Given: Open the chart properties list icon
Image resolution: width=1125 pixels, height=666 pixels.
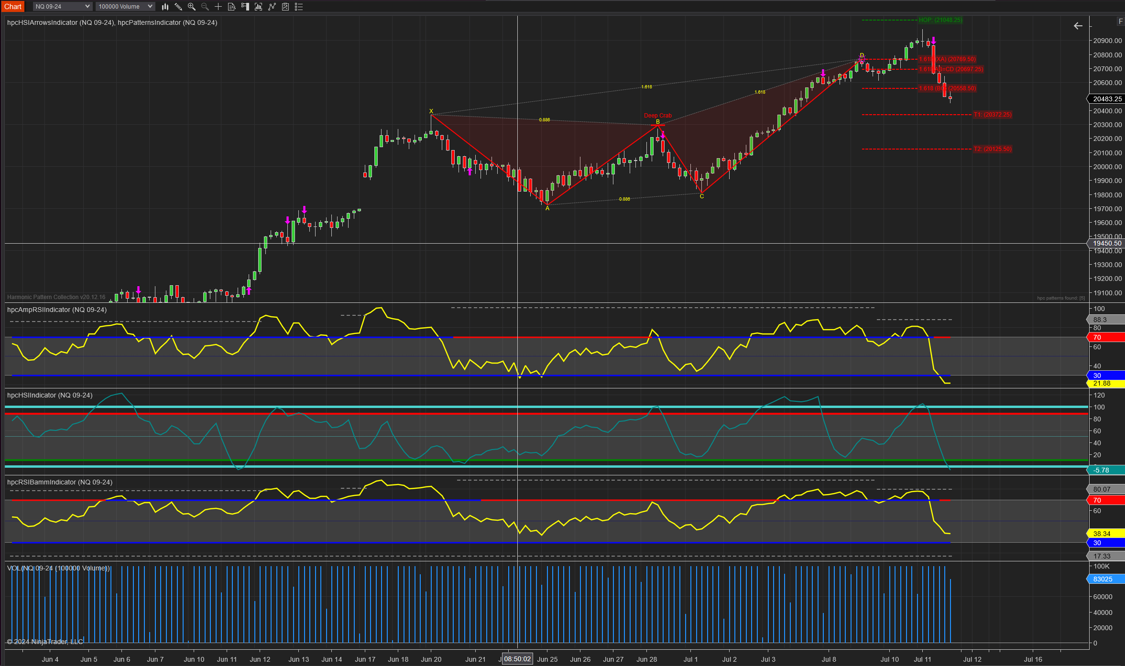Looking at the screenshot, I should pyautogui.click(x=299, y=7).
